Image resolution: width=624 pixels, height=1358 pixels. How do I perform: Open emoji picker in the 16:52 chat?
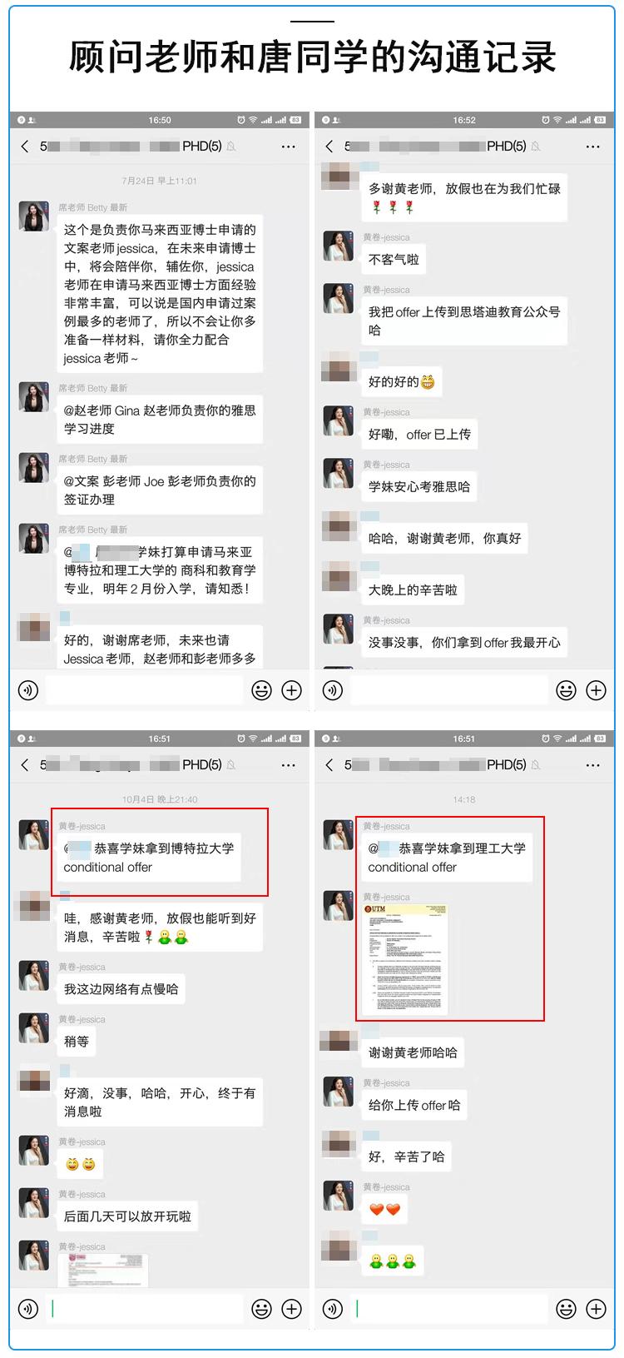567,690
